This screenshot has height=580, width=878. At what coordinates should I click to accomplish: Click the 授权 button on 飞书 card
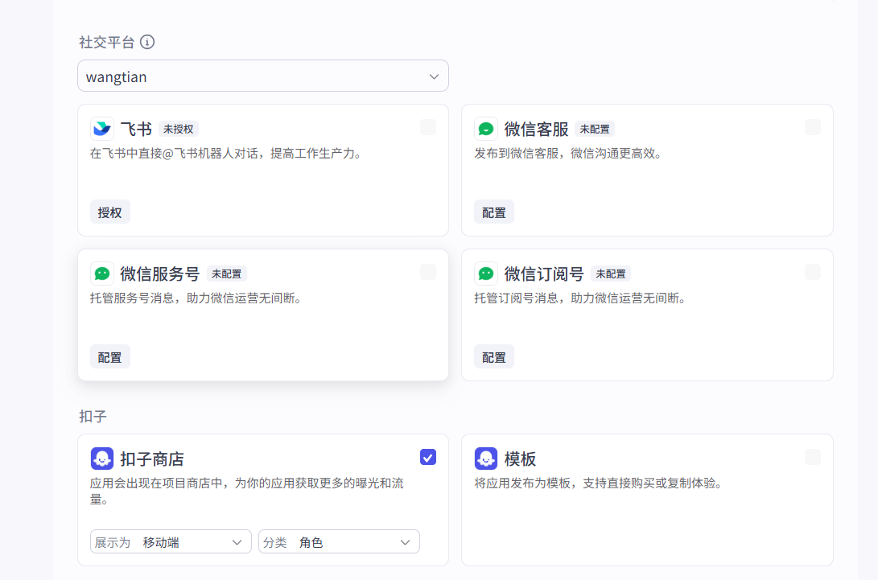(x=109, y=212)
